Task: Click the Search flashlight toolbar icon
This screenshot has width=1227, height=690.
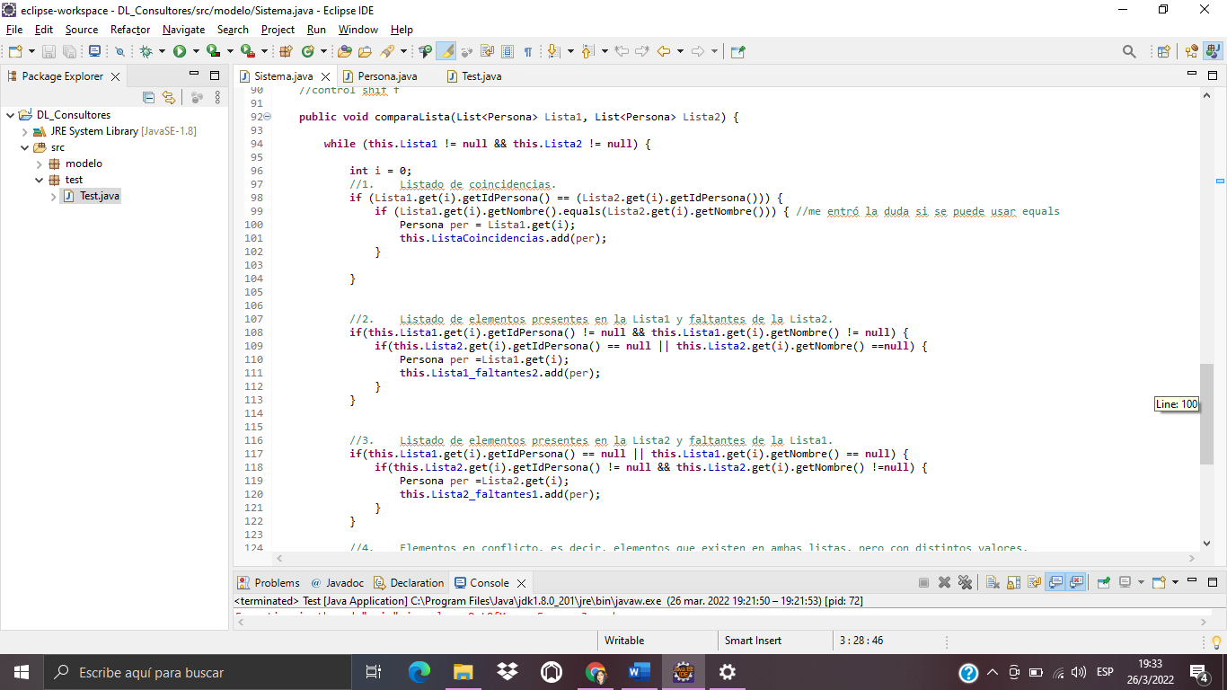Action: pos(386,51)
